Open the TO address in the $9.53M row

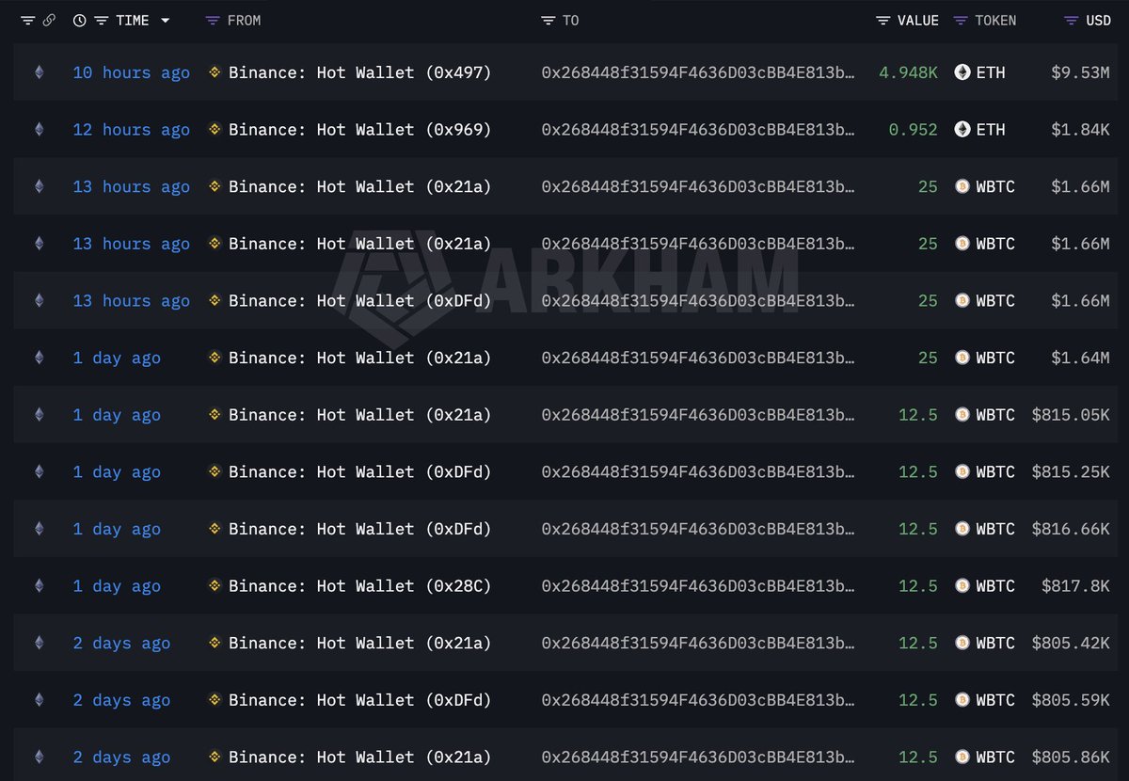click(698, 72)
